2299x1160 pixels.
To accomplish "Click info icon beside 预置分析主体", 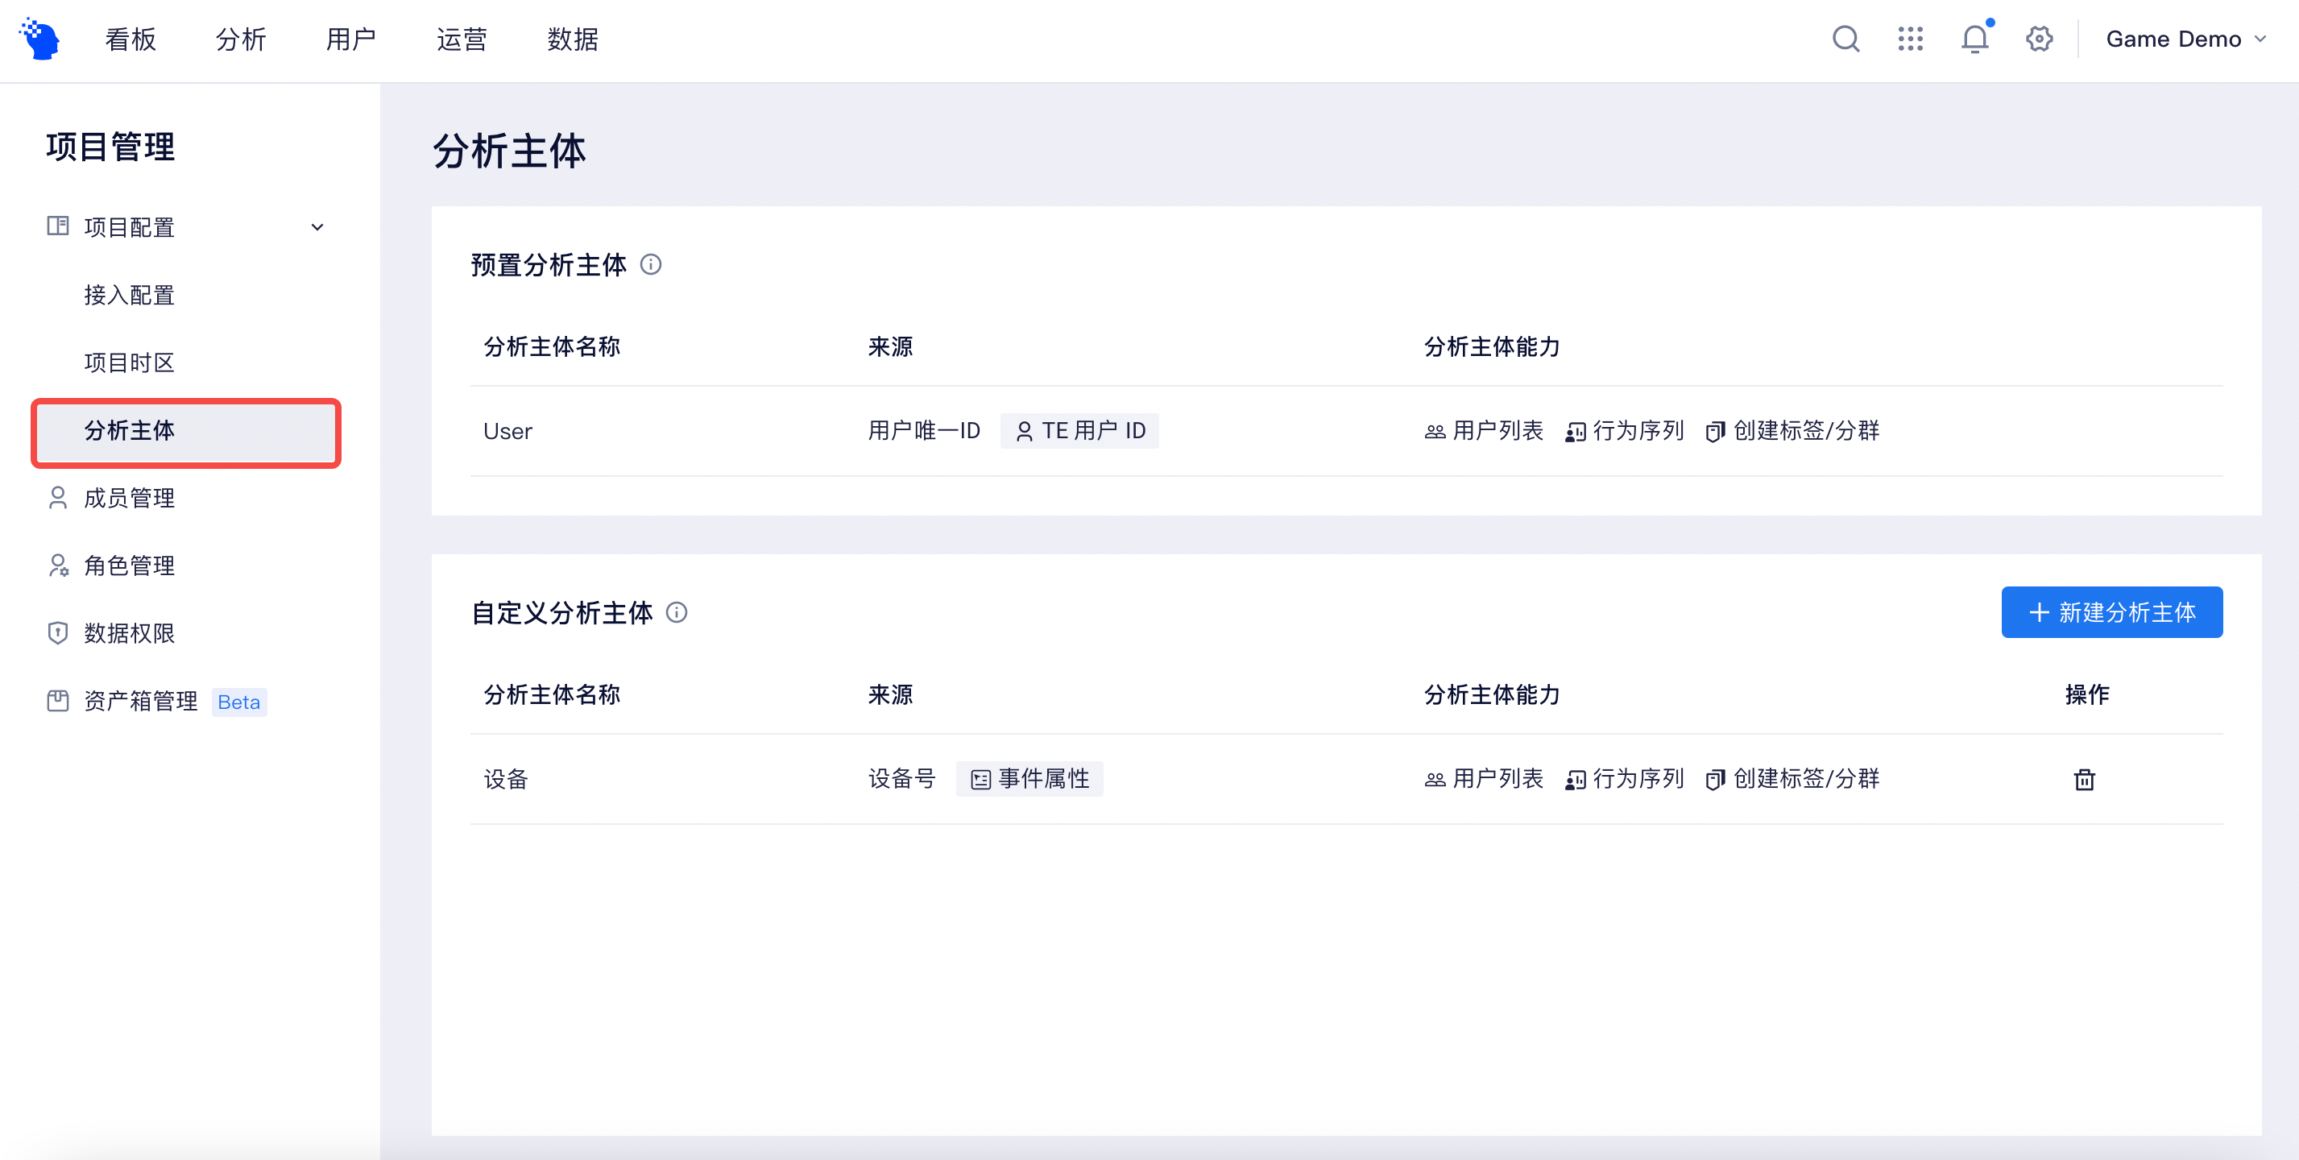I will [x=651, y=265].
